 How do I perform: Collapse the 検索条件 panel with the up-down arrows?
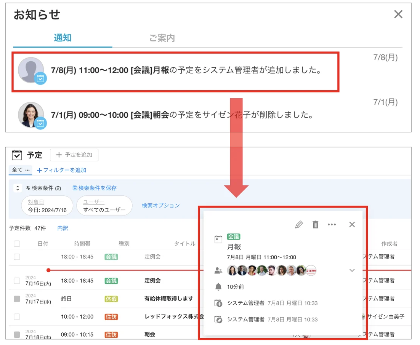pyautogui.click(x=18, y=188)
